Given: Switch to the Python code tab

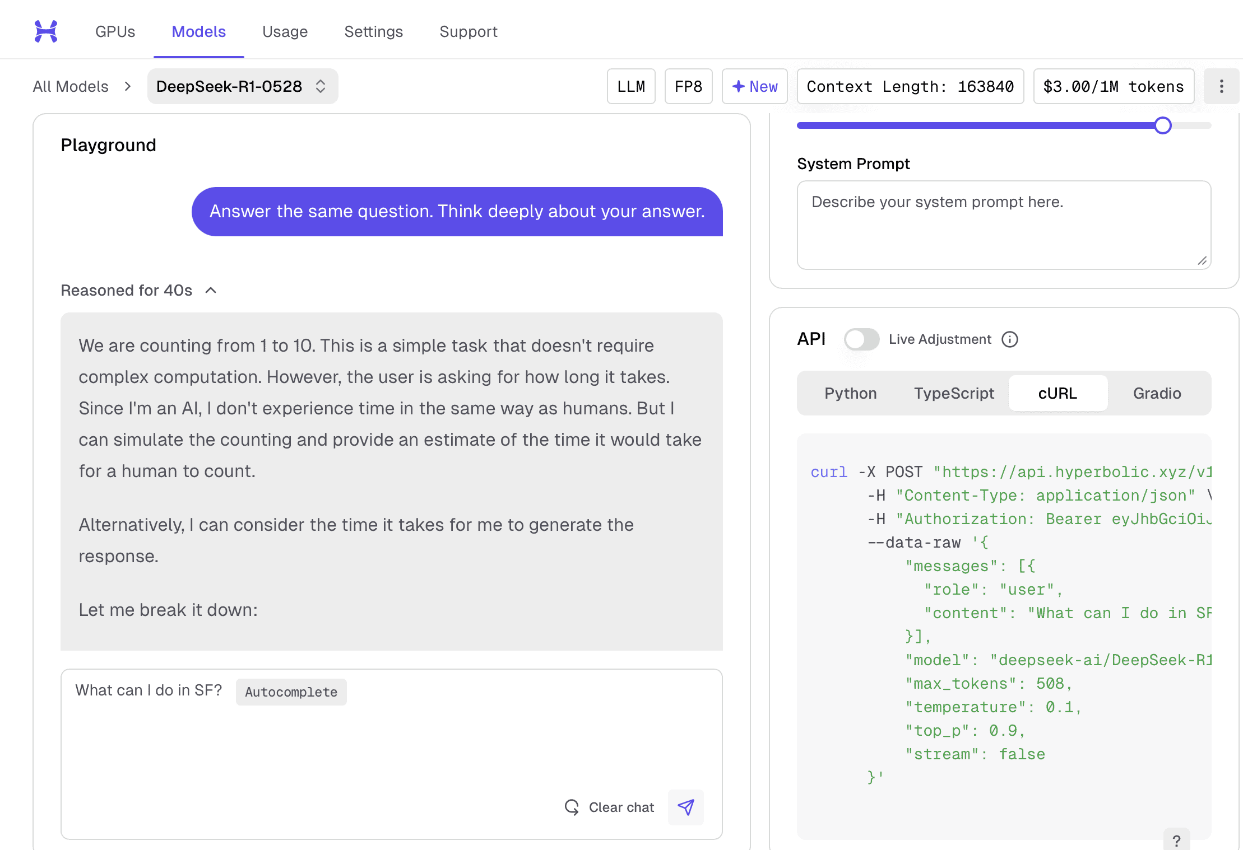Looking at the screenshot, I should (x=850, y=393).
